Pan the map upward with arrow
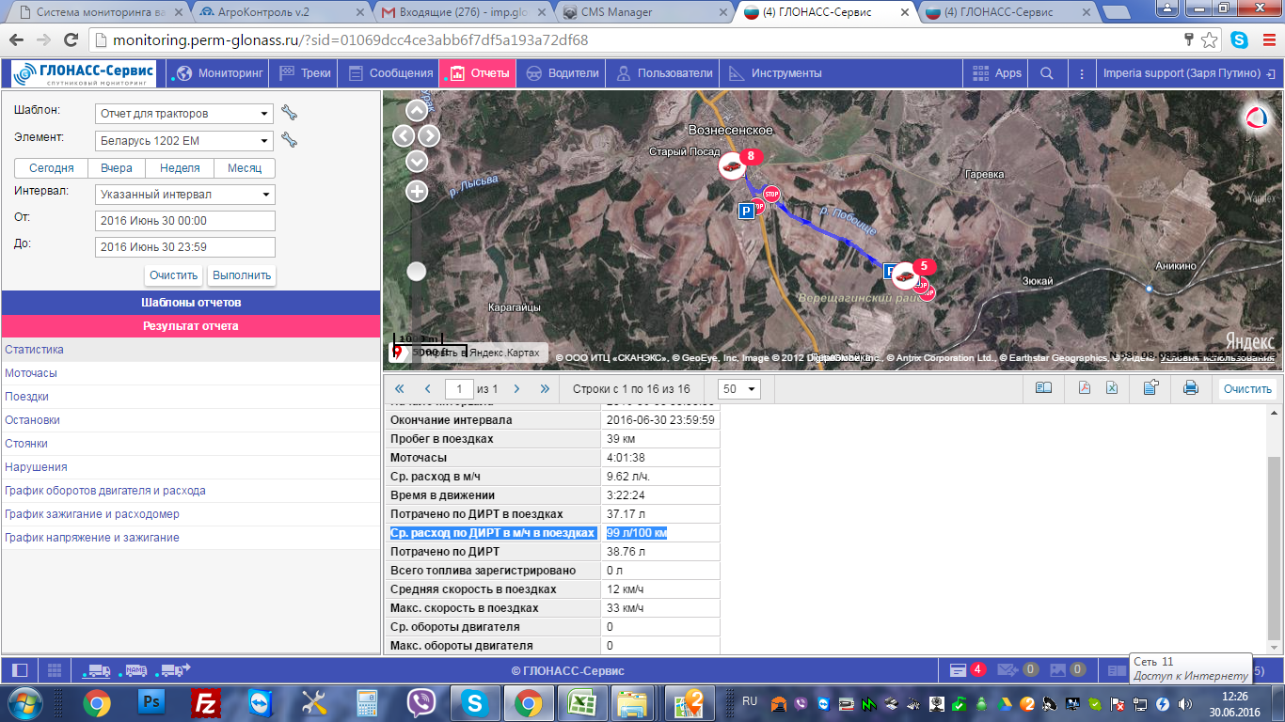 (x=417, y=111)
